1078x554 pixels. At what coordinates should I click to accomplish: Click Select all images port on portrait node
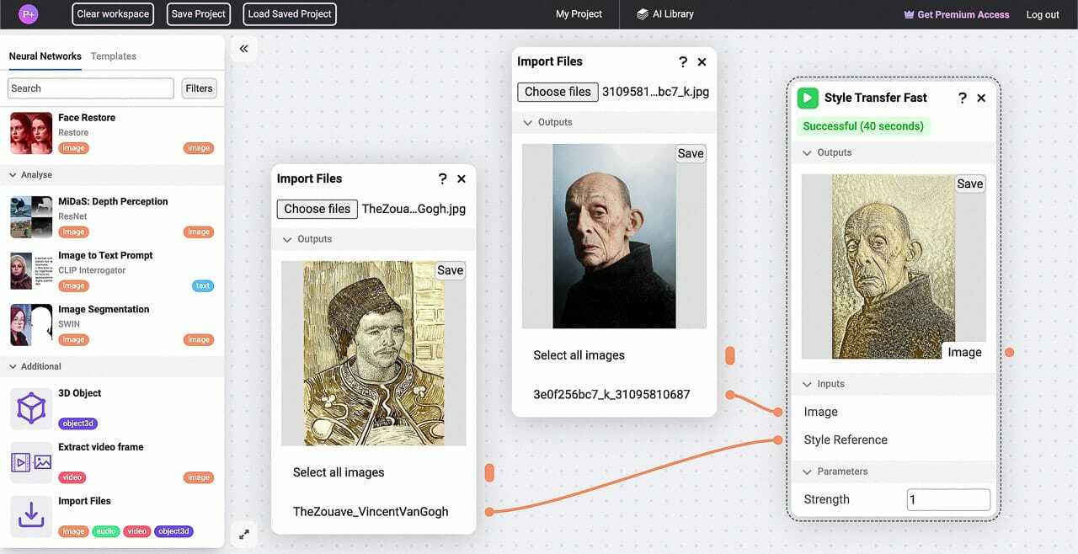pyautogui.click(x=730, y=355)
